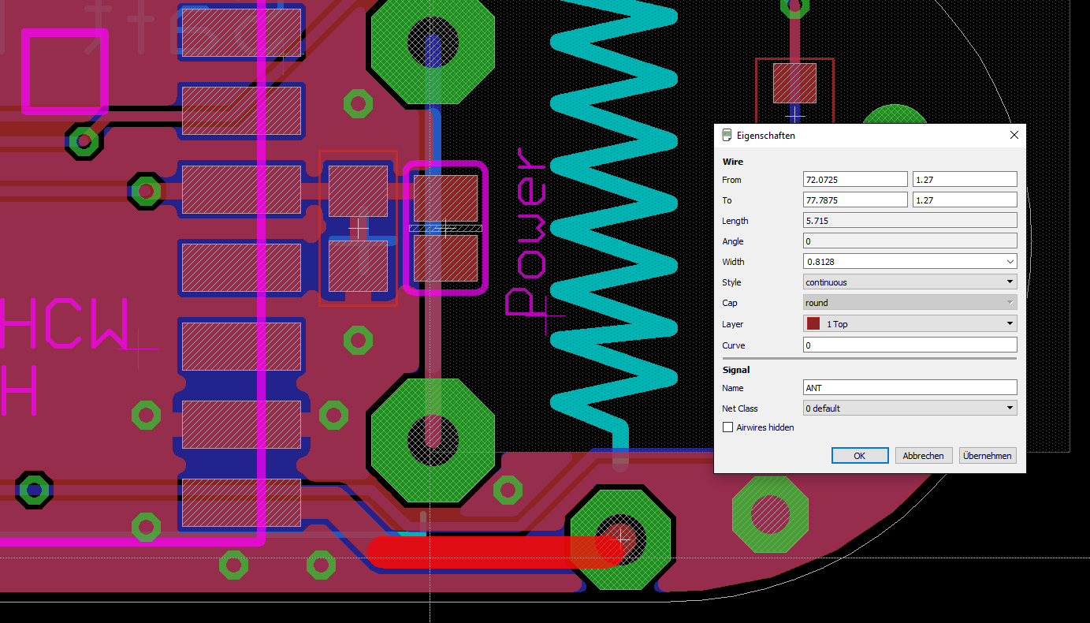Click the Abbrechen button
The width and height of the screenshot is (1090, 623).
coord(923,456)
